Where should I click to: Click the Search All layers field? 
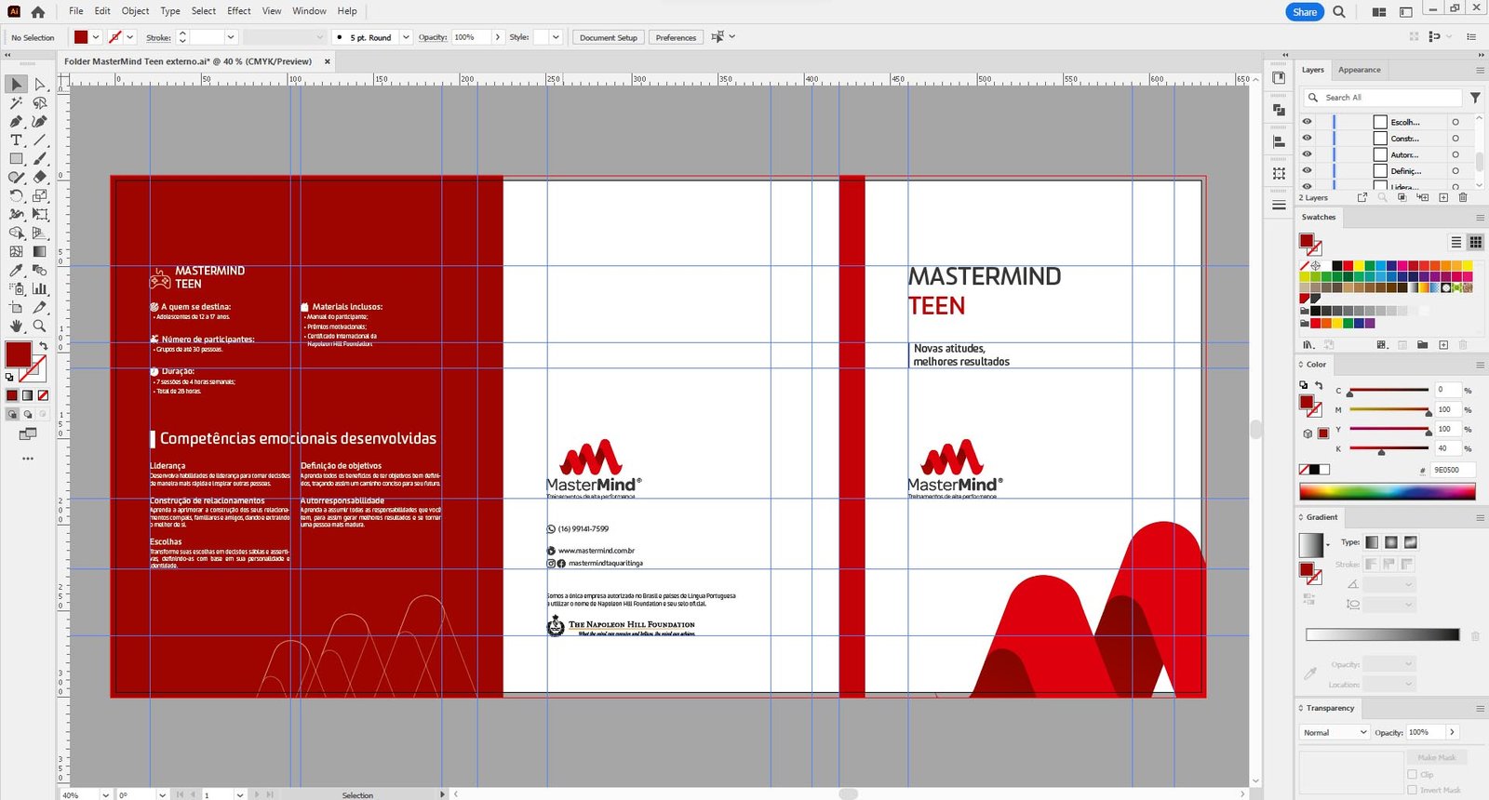click(1383, 98)
